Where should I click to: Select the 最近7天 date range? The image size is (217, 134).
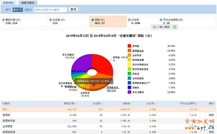coord(18,10)
